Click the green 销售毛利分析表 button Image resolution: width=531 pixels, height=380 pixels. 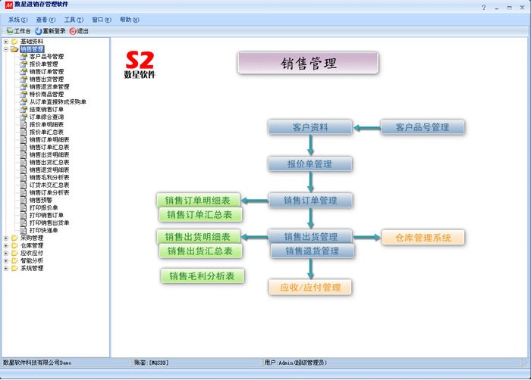203,276
